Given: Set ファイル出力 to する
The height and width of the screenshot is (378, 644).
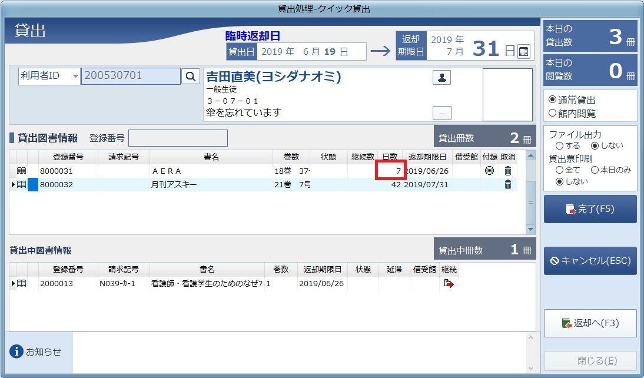Looking at the screenshot, I should point(559,145).
